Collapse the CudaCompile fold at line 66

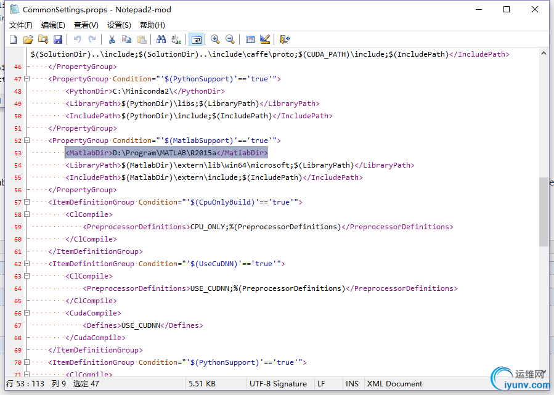[26, 313]
